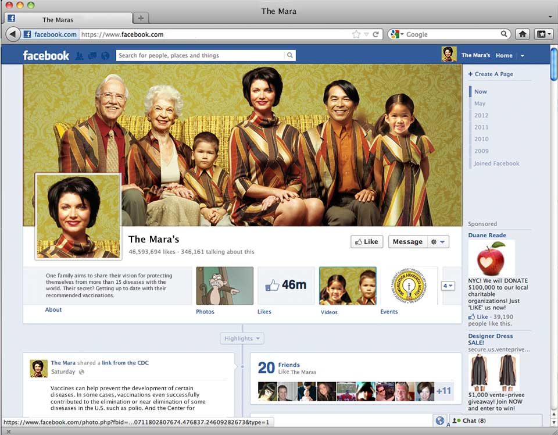Click globe icon beside Chat bar

(x=440, y=421)
